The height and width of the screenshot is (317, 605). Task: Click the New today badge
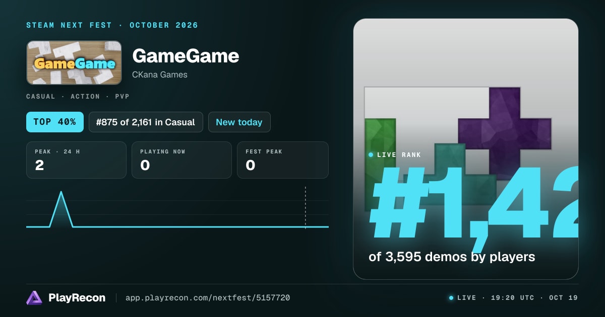239,122
